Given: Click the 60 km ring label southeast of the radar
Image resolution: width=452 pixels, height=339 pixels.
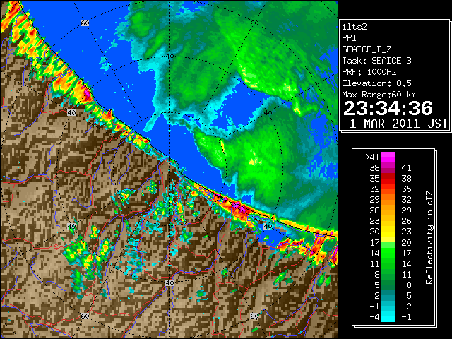Looking at the screenshot, I should click(x=254, y=316).
